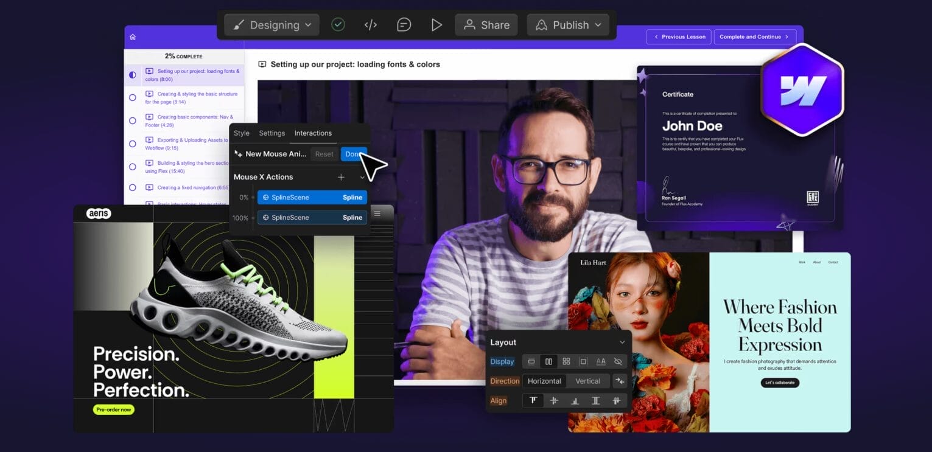The height and width of the screenshot is (452, 932).
Task: Click the green checkmark status icon
Action: click(x=338, y=25)
